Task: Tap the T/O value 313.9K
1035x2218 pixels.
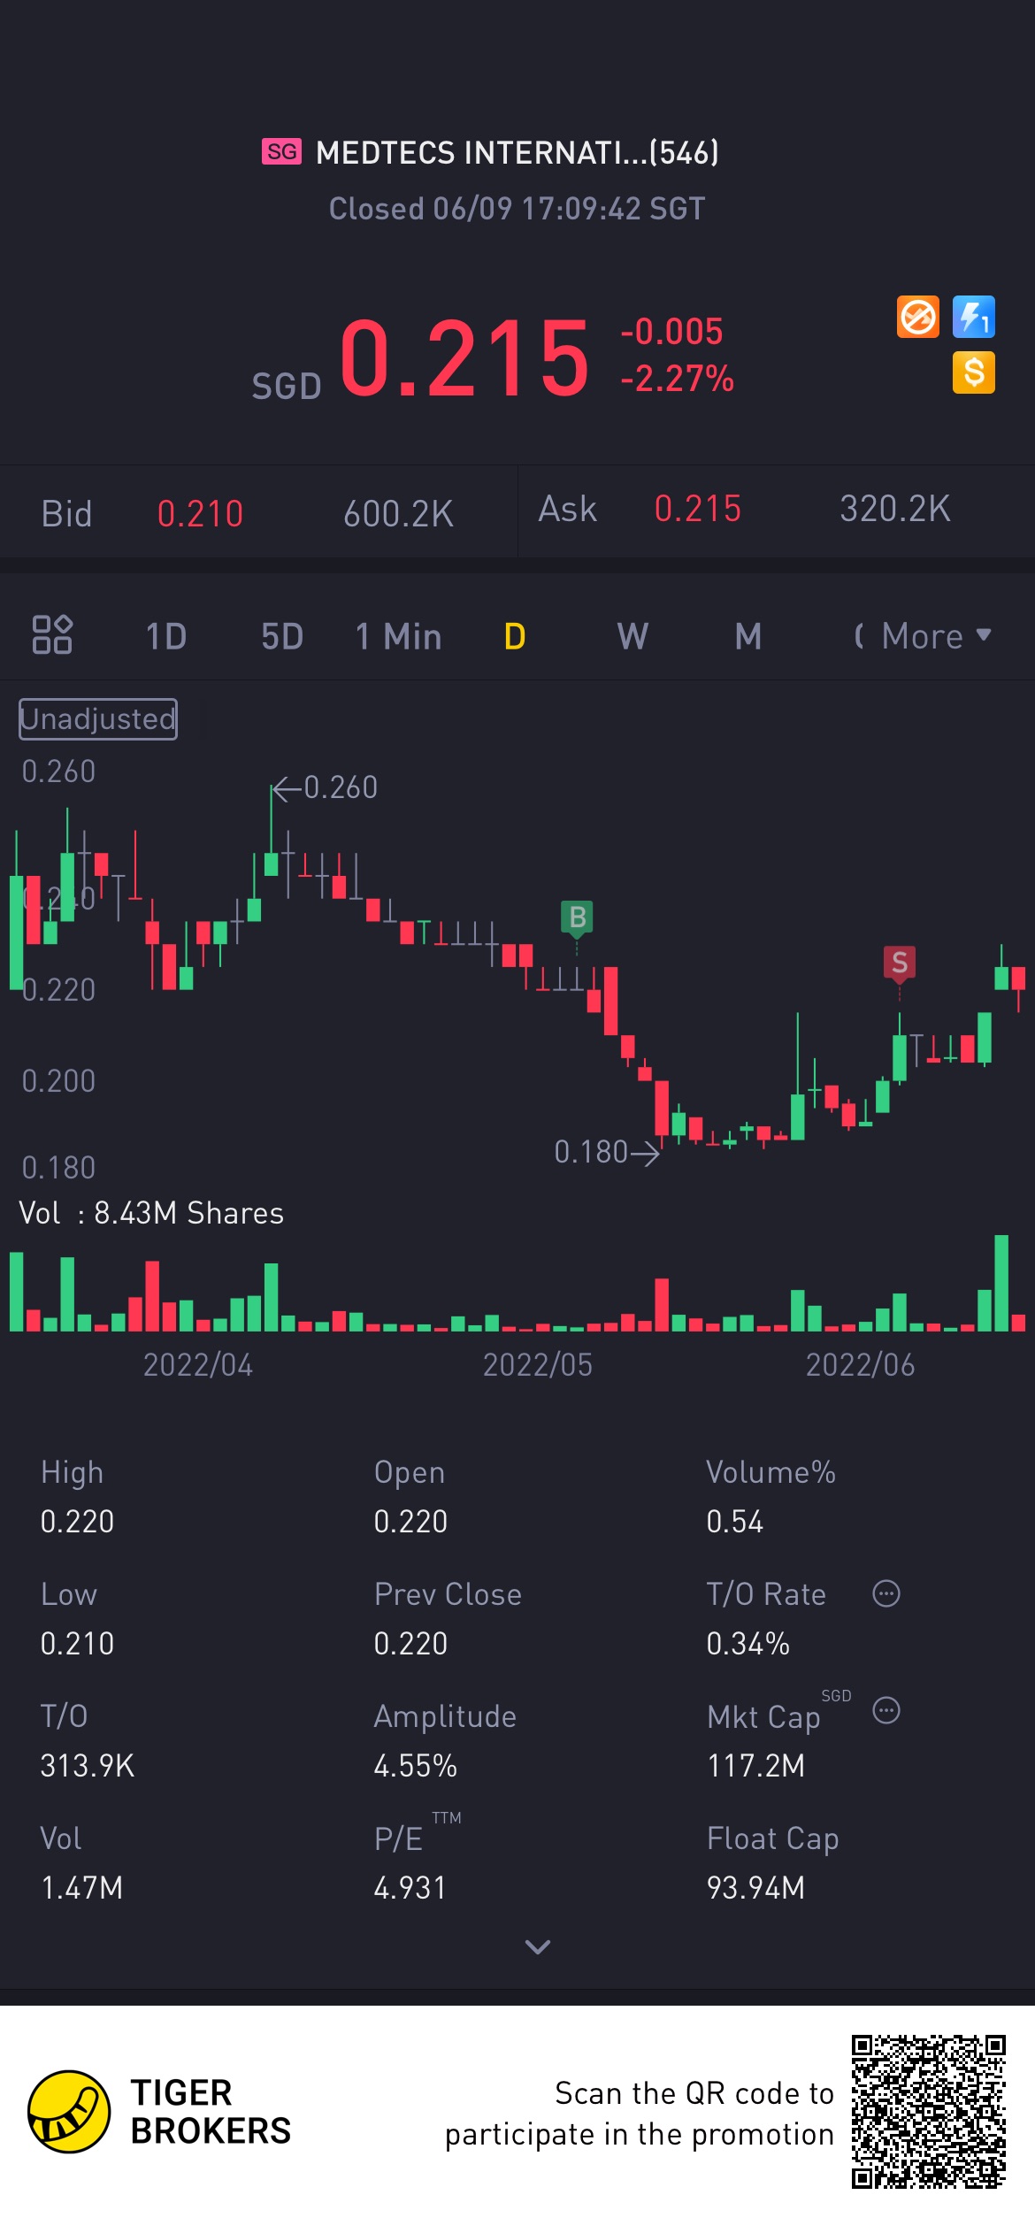Action: click(88, 1766)
